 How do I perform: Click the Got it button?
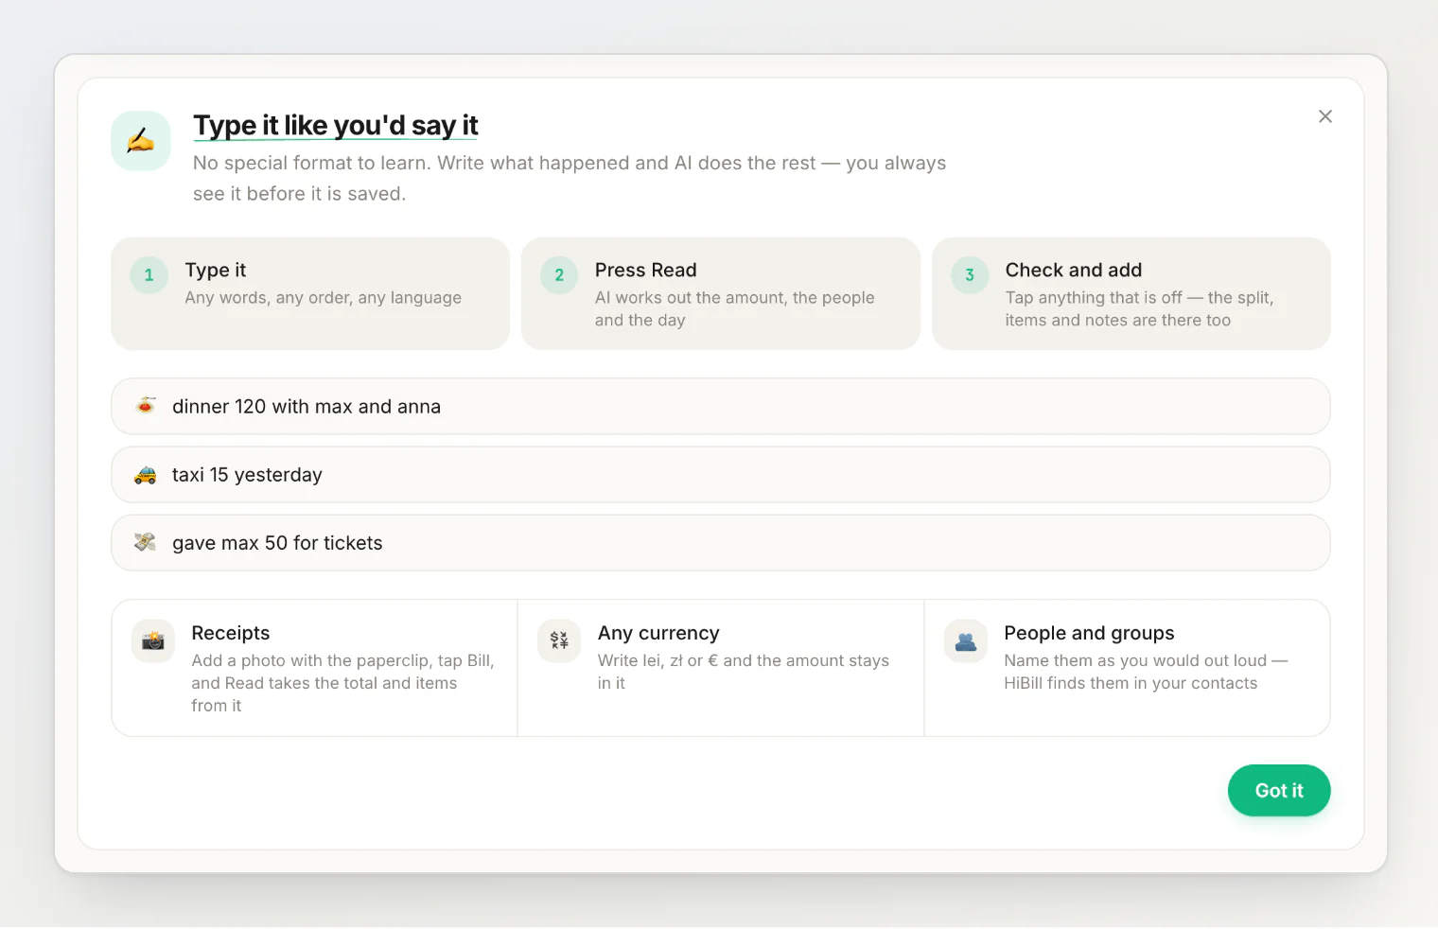pos(1279,790)
